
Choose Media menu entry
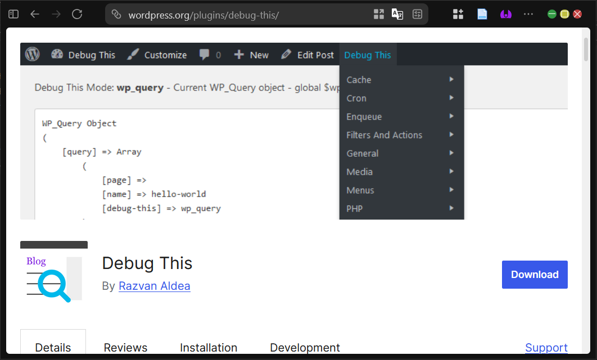coord(402,172)
